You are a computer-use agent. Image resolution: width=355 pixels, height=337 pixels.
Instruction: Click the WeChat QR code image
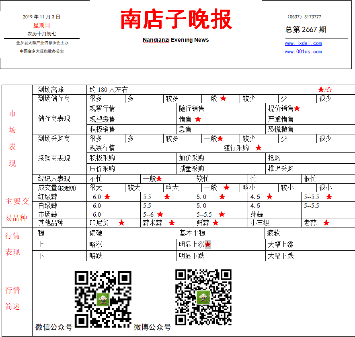point(103,299)
